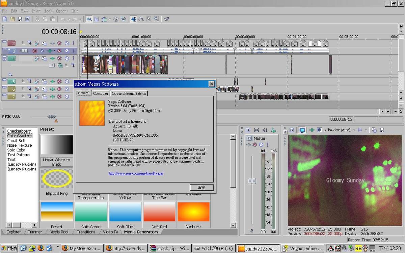This screenshot has height=253, width=405.
Task: Click the make compositing child icon on track 6
Action: 29,89
